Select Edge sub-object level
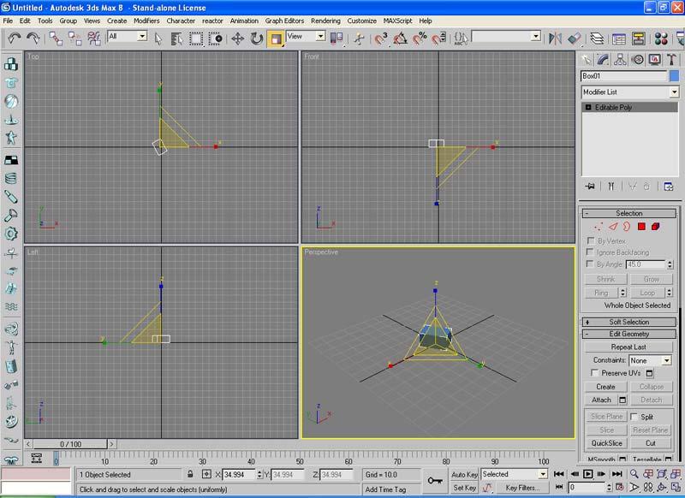 point(613,227)
